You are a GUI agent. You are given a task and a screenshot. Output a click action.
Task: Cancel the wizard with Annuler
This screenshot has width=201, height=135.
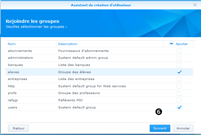(183, 128)
